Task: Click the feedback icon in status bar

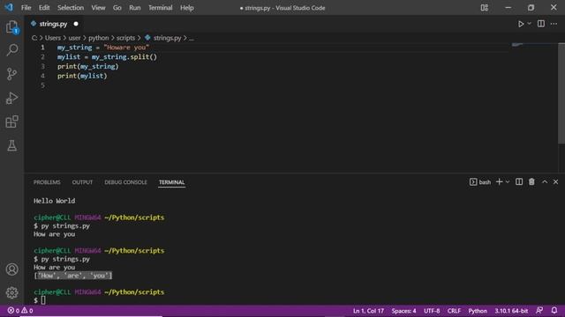Action: click(539, 310)
